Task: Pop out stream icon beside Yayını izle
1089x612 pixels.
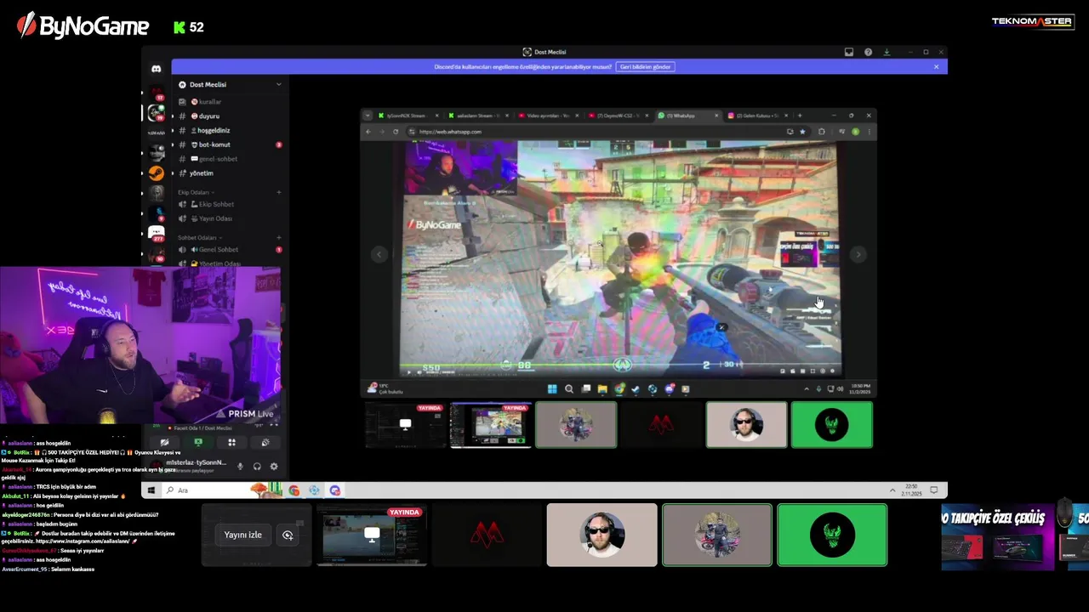Action: pyautogui.click(x=288, y=535)
